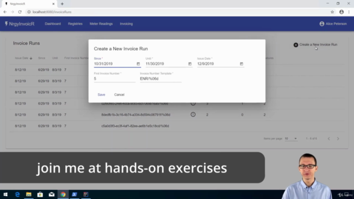The height and width of the screenshot is (199, 354).
Task: Open Chrome three-dot menu
Action: pyautogui.click(x=349, y=12)
